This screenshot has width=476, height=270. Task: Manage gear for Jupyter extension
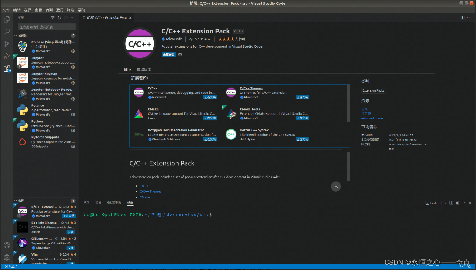coord(73,67)
